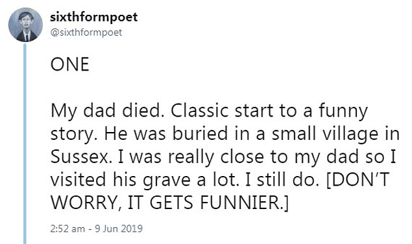This screenshot has height=244, width=412.
Task: Click the bracketed word 'WORRY,' in the tweet
Action: [87, 203]
